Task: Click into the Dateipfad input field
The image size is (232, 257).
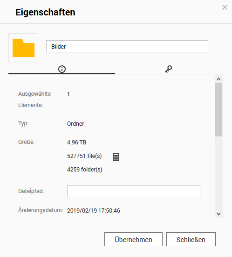Action: tap(134, 191)
